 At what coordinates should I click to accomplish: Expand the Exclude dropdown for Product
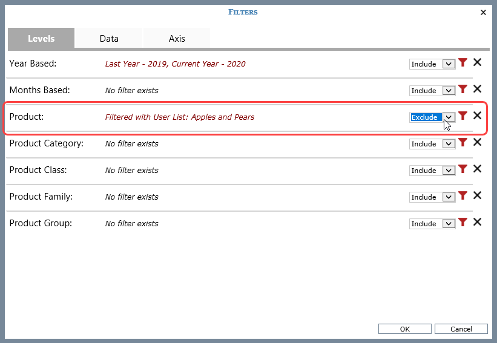coord(449,117)
